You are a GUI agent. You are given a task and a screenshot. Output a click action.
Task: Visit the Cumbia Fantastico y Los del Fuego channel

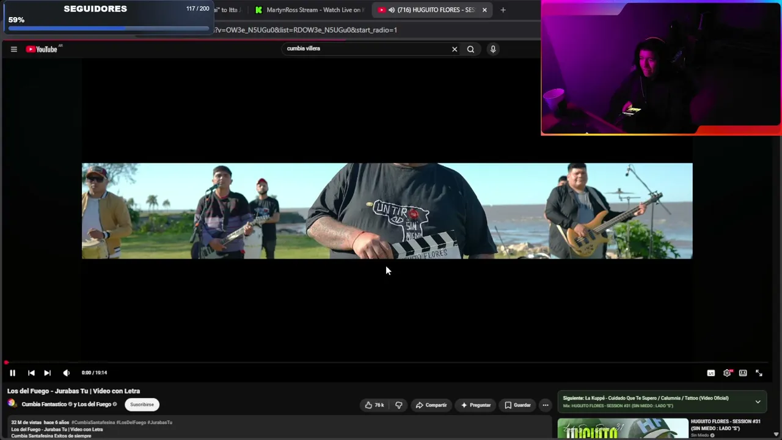(x=67, y=405)
